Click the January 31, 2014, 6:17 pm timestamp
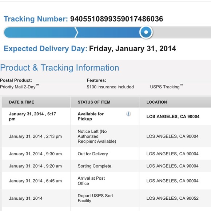Viewport: 211px width, 211px height. click(32, 116)
